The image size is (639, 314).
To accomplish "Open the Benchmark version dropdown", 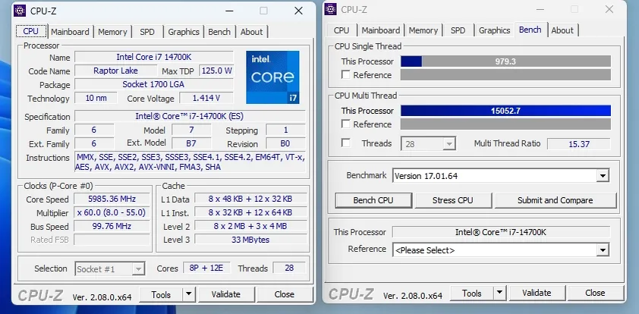I will [501, 176].
